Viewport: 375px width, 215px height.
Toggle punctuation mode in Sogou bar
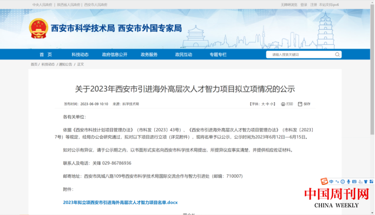[337, 182]
